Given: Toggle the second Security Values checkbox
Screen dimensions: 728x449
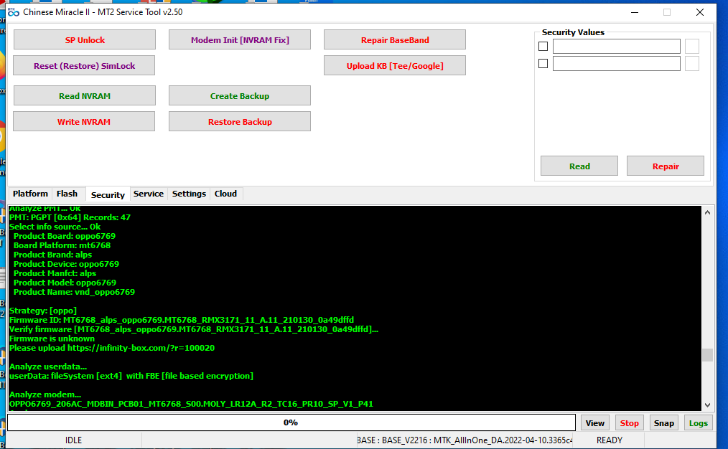Looking at the screenshot, I should click(x=543, y=64).
